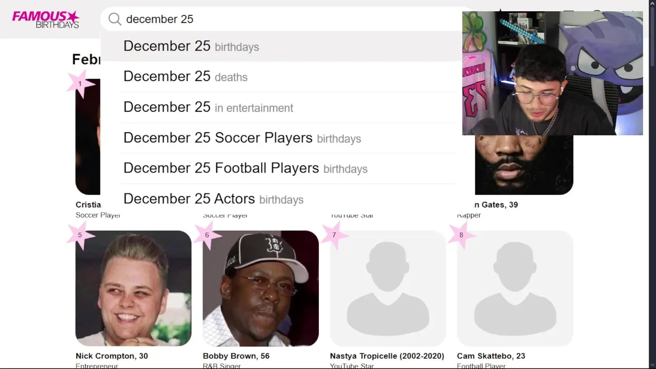Click the rank 7 star badge
Viewport: 656px width, 369px height.
(334, 235)
